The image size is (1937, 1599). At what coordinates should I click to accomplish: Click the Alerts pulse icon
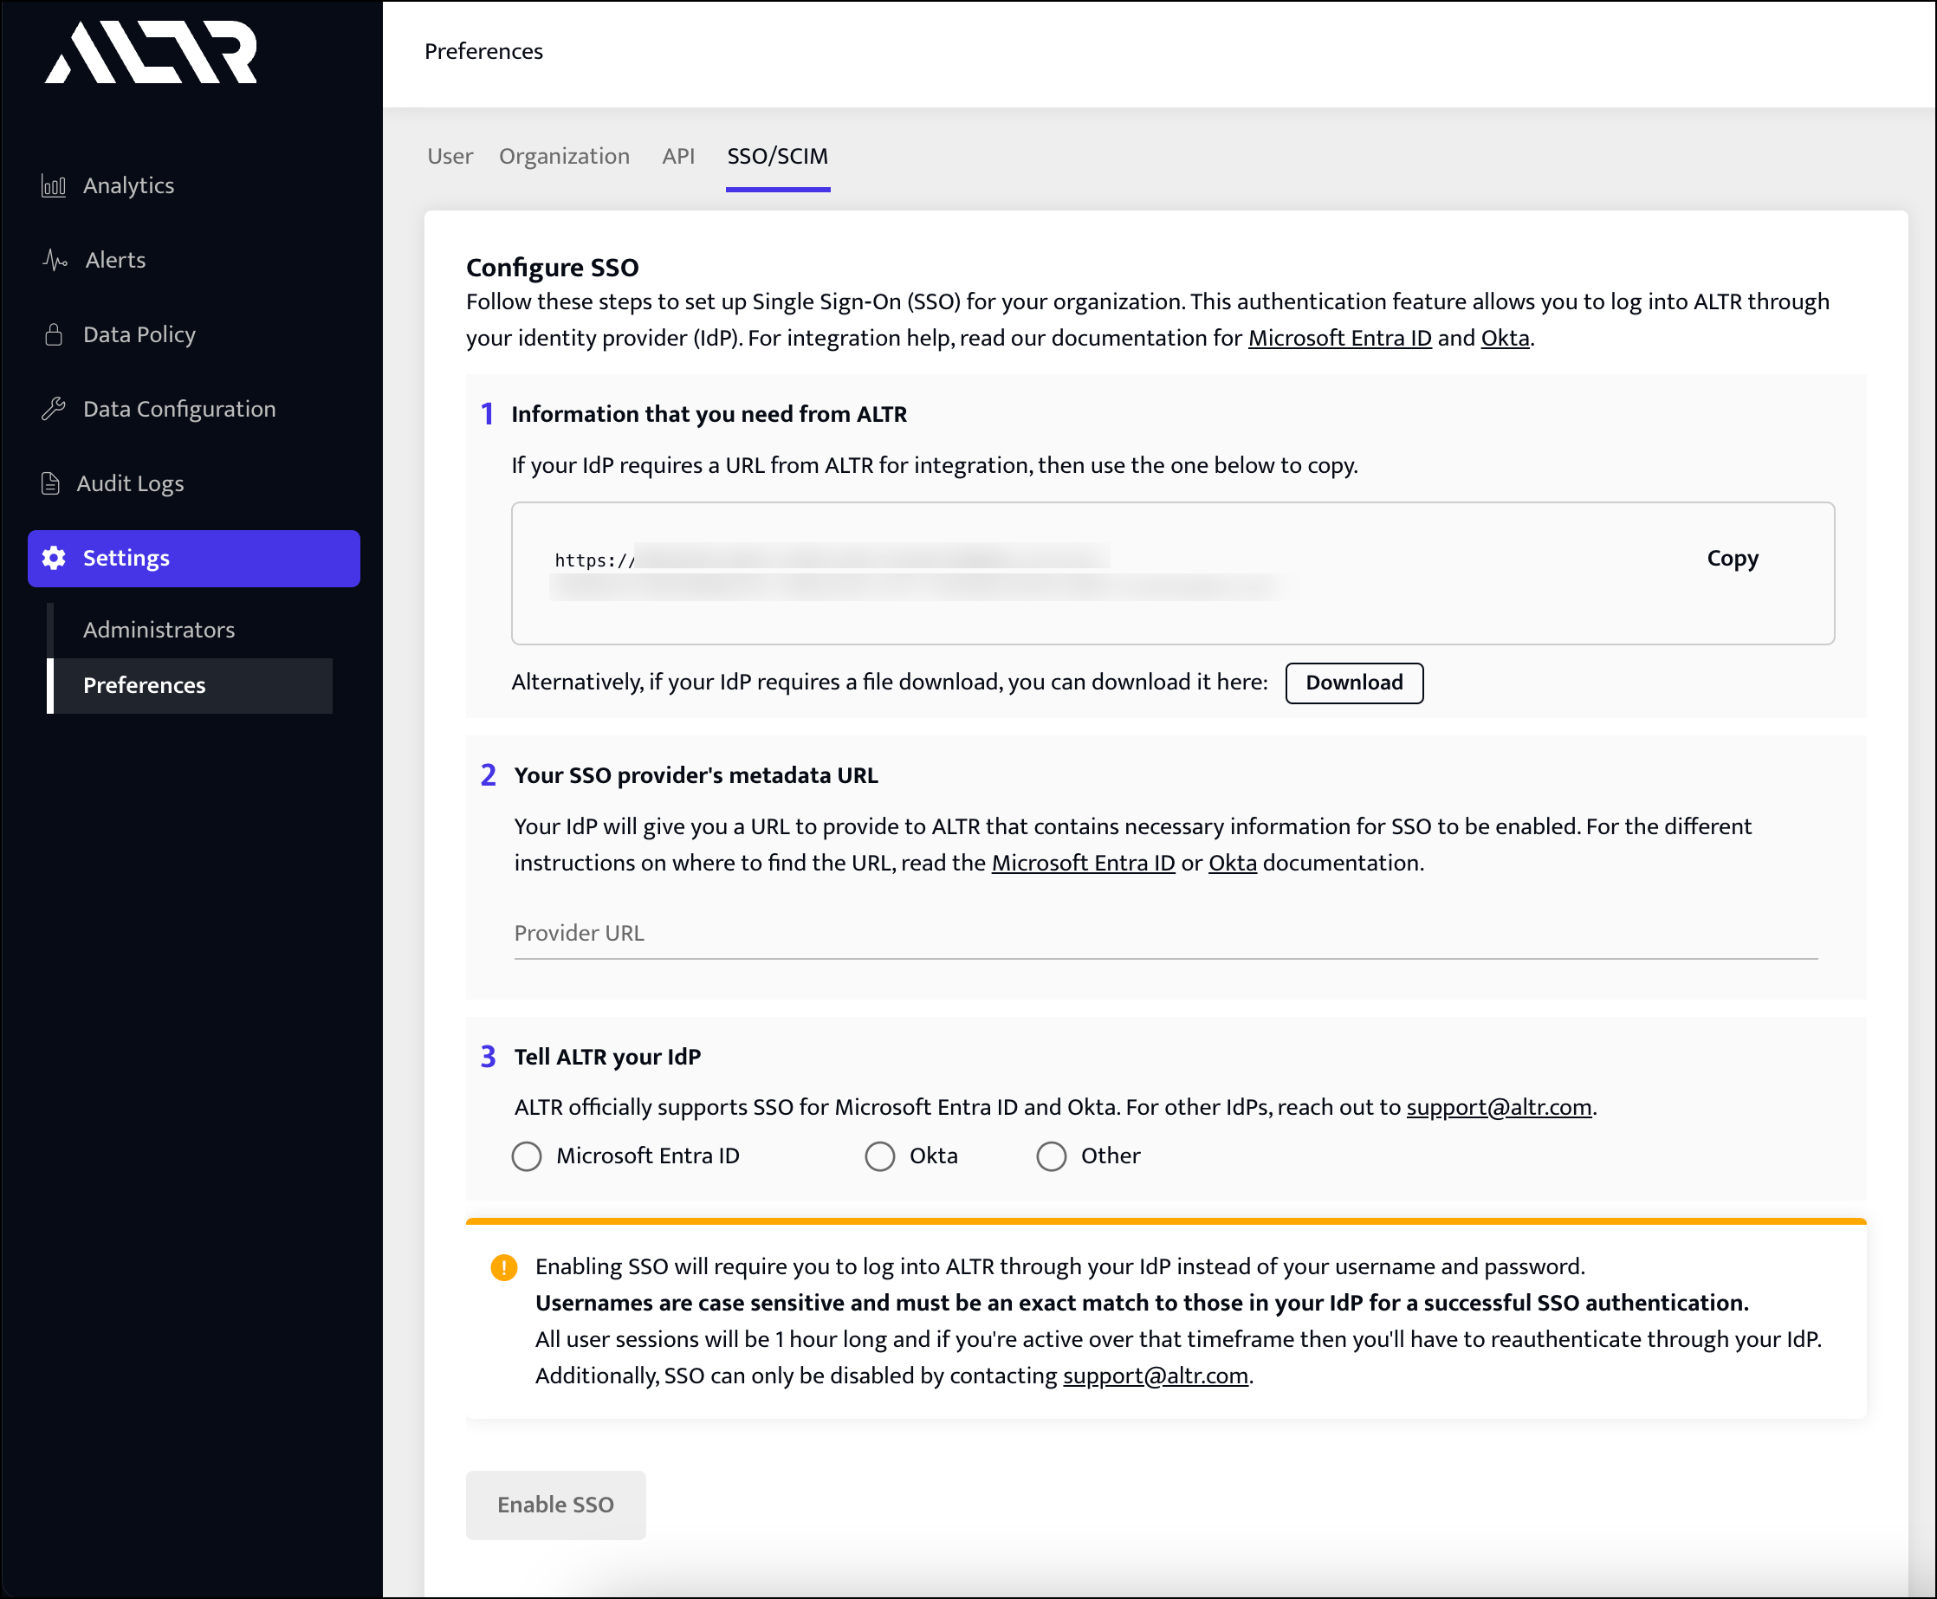coord(55,261)
